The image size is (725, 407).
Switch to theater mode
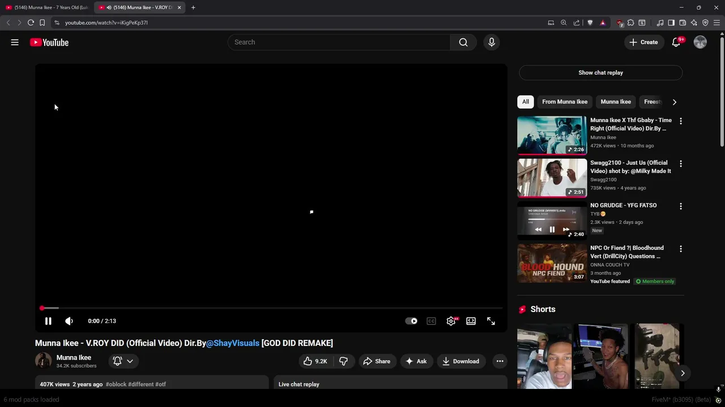point(471,321)
